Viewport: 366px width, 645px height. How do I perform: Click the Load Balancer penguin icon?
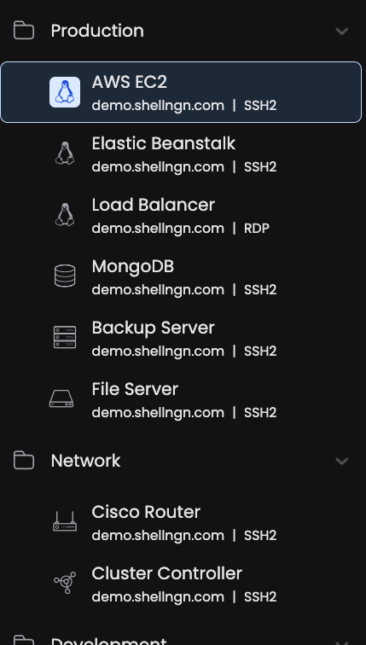pyautogui.click(x=65, y=215)
